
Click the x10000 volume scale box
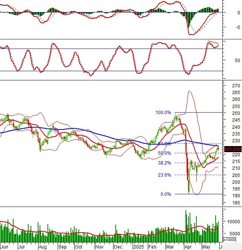(x=230, y=239)
